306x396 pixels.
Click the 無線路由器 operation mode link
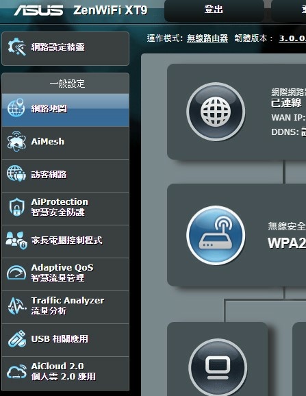[207, 38]
